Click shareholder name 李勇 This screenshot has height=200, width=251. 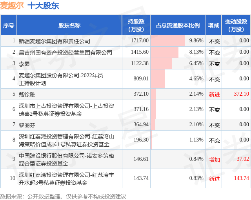[x=24, y=64]
